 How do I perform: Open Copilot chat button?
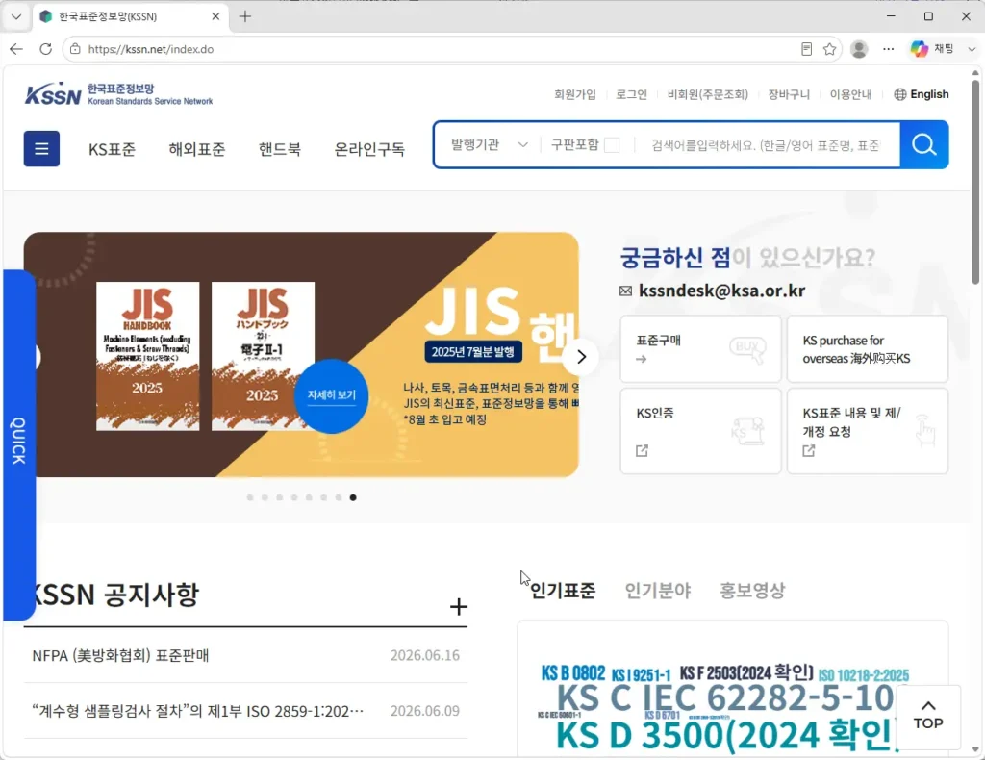[x=932, y=49]
